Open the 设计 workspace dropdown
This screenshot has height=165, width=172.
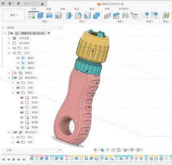(x=14, y=15)
